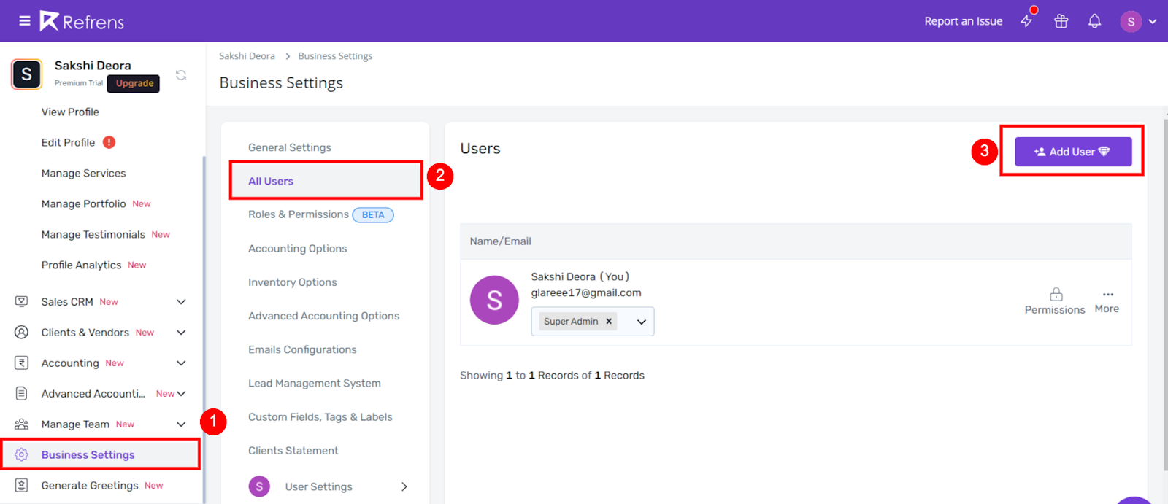Click the Sales CRM icon
This screenshot has height=504, width=1168.
(22, 301)
